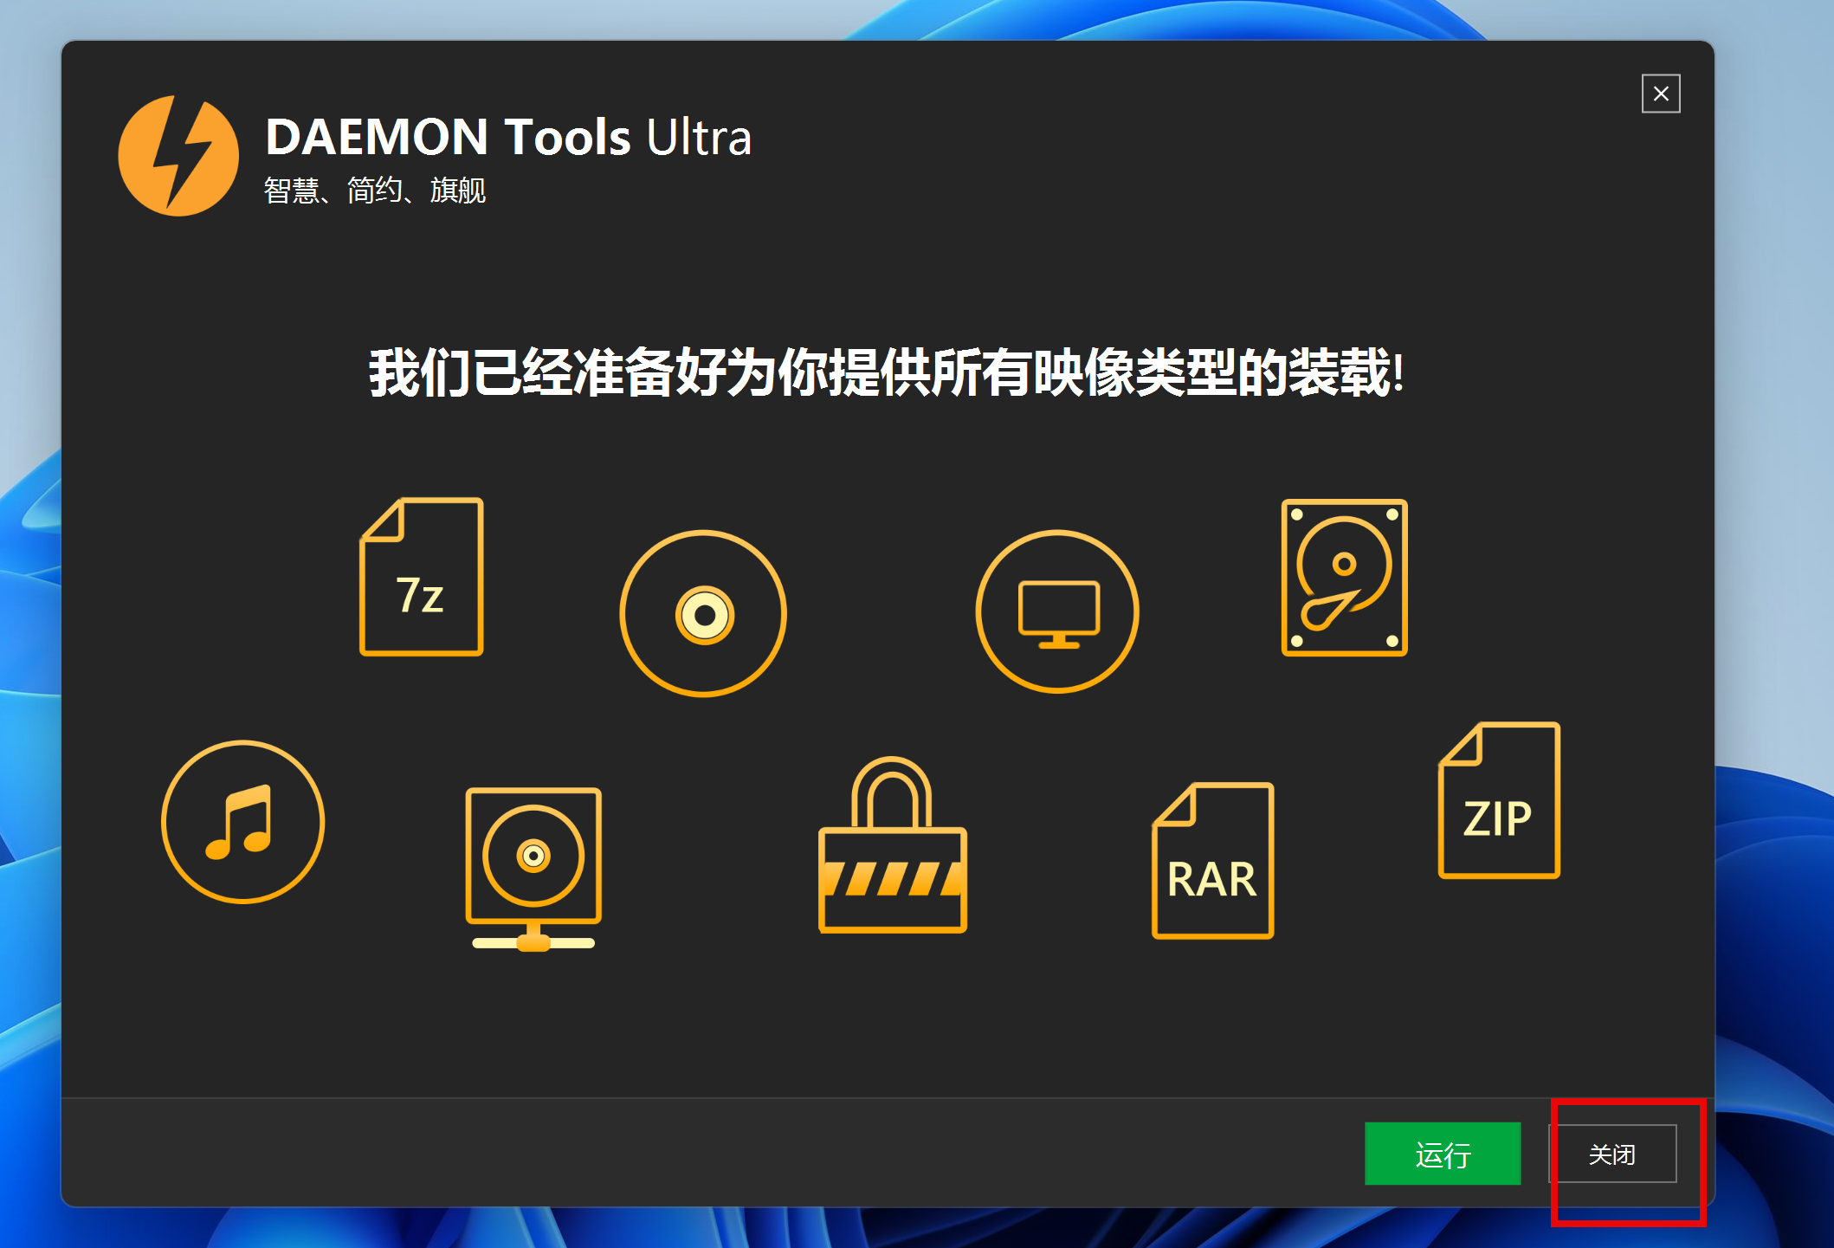Click the blue desktop wallpaper outside the dialog
Image resolution: width=1834 pixels, height=1248 pixels.
[x=1775, y=433]
